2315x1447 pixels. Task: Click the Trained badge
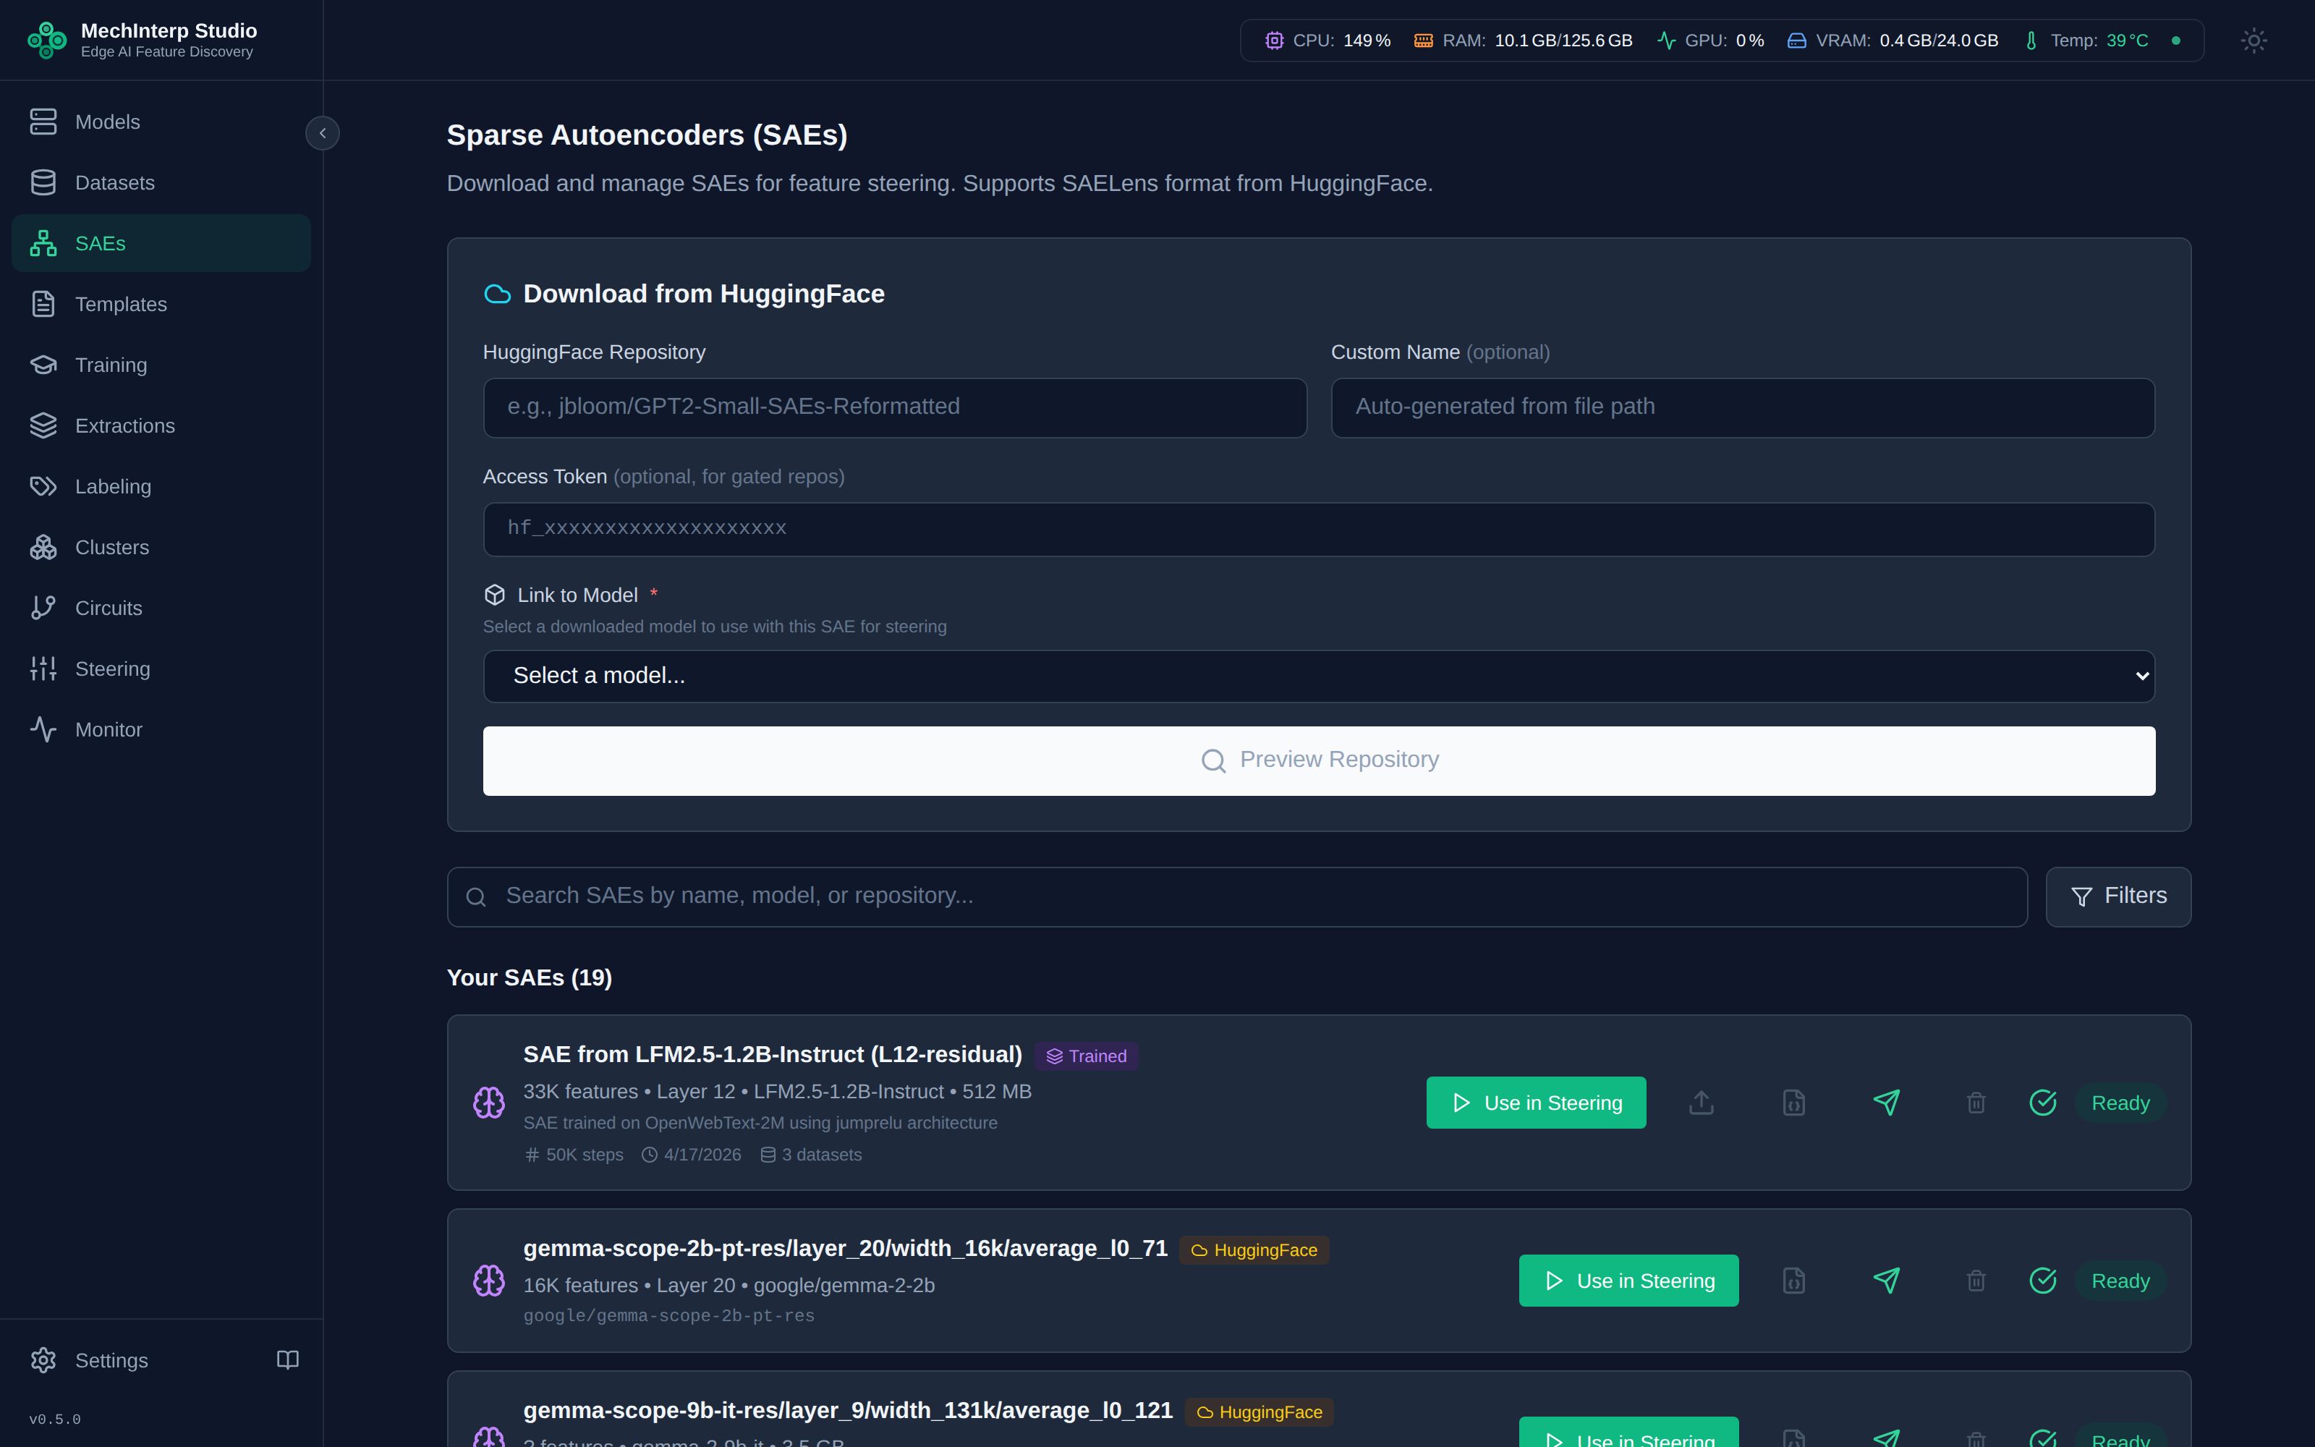tap(1086, 1056)
